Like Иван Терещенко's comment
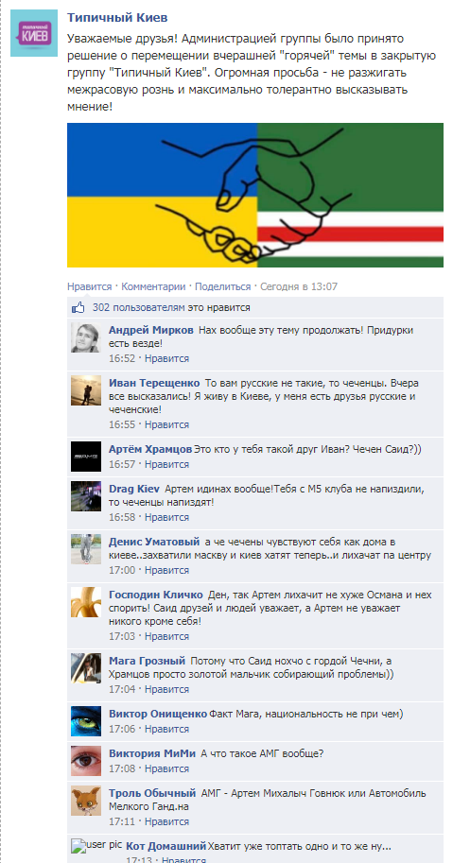453x863 pixels. tap(167, 425)
